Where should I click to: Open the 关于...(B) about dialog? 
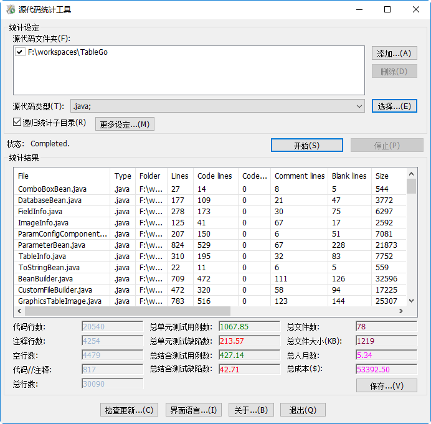click(251, 410)
